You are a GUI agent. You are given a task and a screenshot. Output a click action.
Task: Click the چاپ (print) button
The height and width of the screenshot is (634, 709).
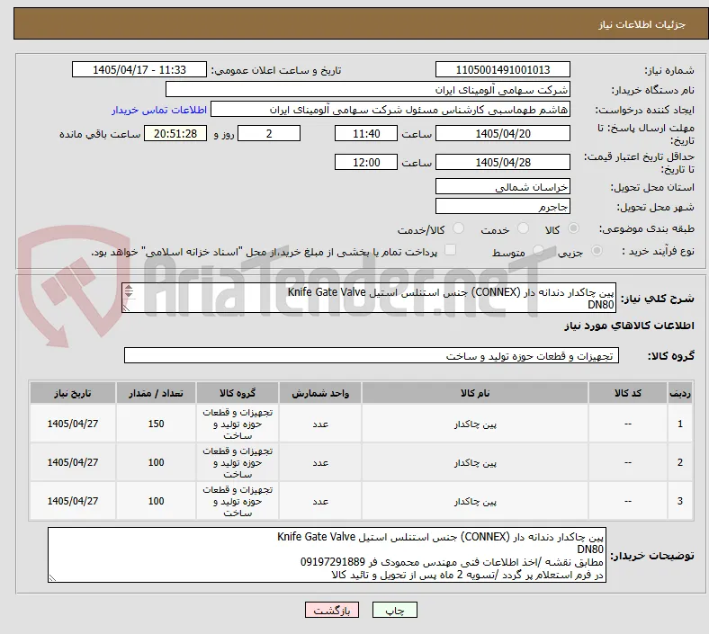pos(394,610)
